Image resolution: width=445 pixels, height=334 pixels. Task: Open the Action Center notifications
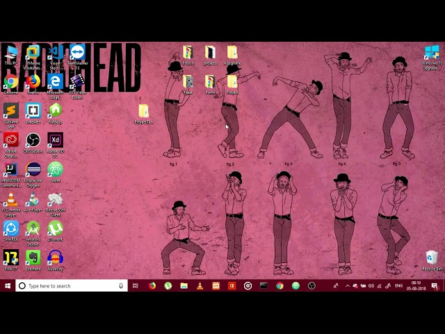(x=434, y=286)
